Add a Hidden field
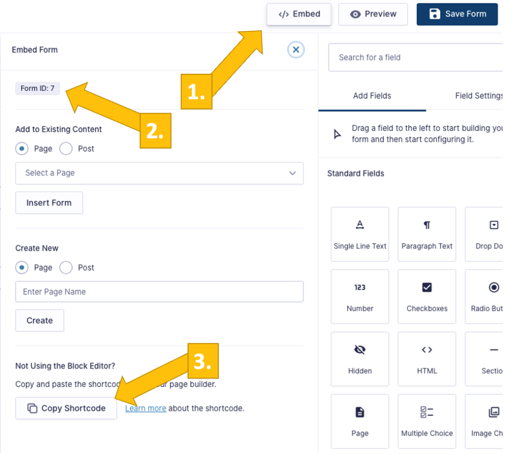This screenshot has width=508, height=453. click(x=360, y=359)
